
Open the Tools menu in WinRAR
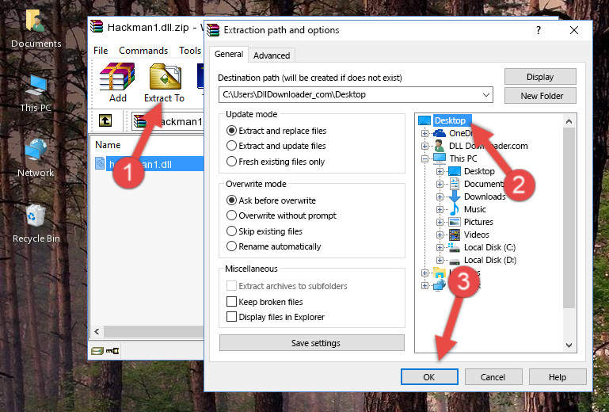click(190, 51)
